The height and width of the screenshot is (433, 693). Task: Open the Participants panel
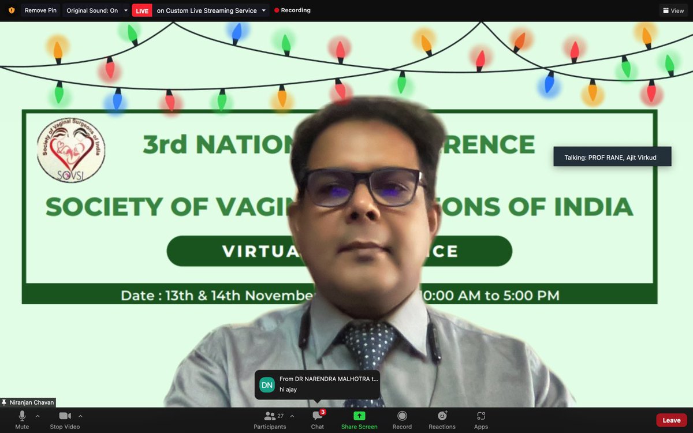pos(270,420)
